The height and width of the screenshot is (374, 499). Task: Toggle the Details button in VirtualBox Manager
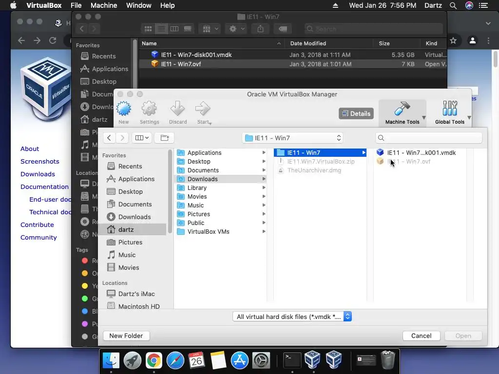tap(356, 113)
